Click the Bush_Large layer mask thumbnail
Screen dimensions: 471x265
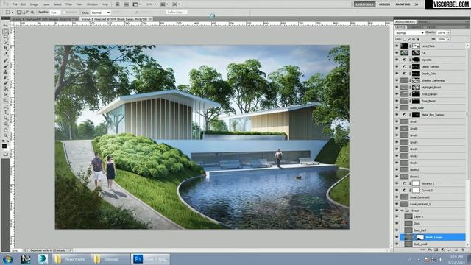pos(420,237)
